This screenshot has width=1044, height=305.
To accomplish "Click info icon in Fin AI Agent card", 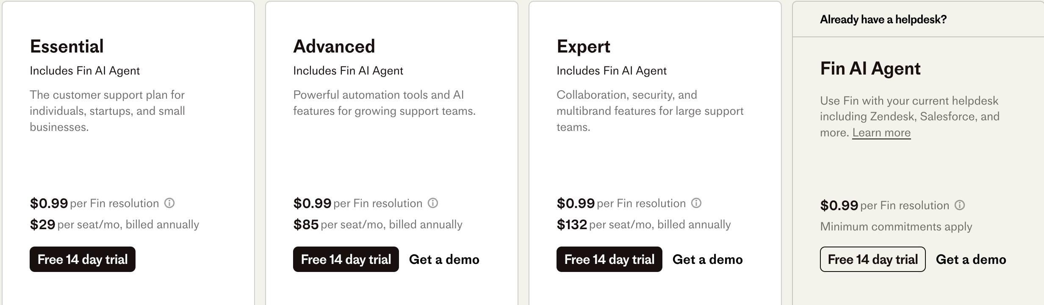I will click(960, 205).
